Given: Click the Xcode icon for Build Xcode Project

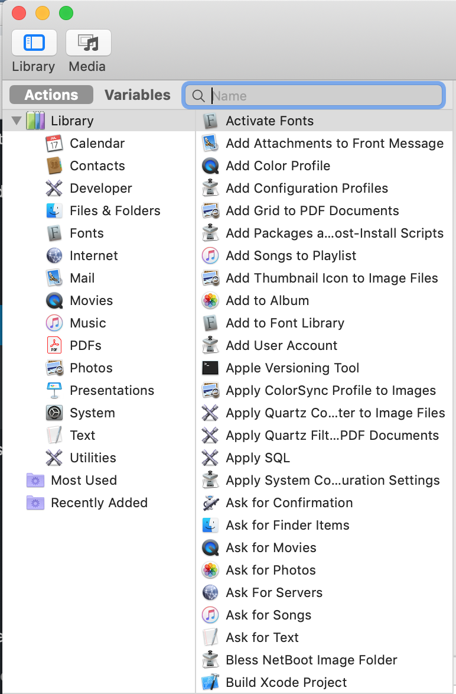Looking at the screenshot, I should point(210,683).
